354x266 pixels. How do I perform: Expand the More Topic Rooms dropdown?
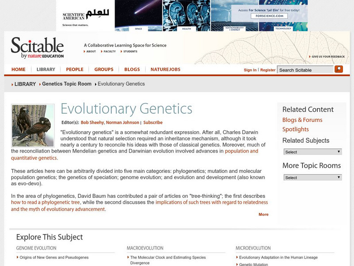312,177
